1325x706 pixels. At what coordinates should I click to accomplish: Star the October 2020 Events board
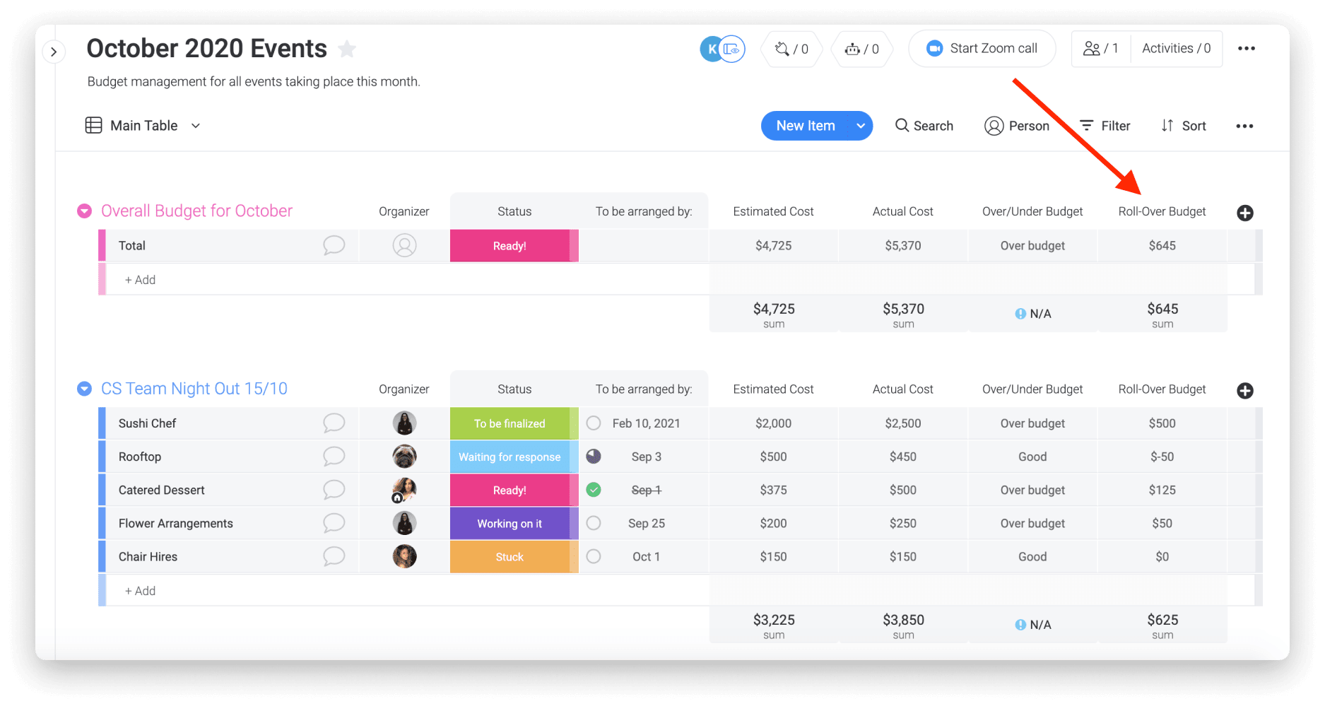coord(347,49)
